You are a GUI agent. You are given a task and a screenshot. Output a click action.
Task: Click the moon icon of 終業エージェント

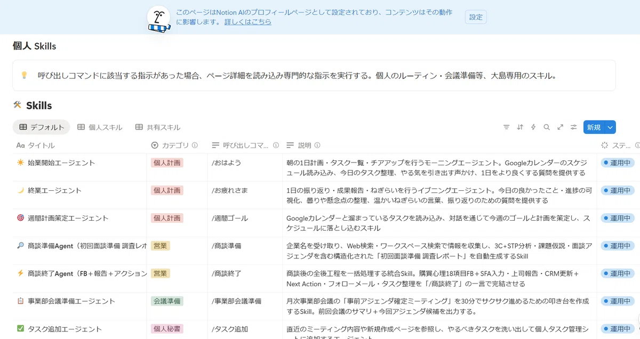(21, 190)
